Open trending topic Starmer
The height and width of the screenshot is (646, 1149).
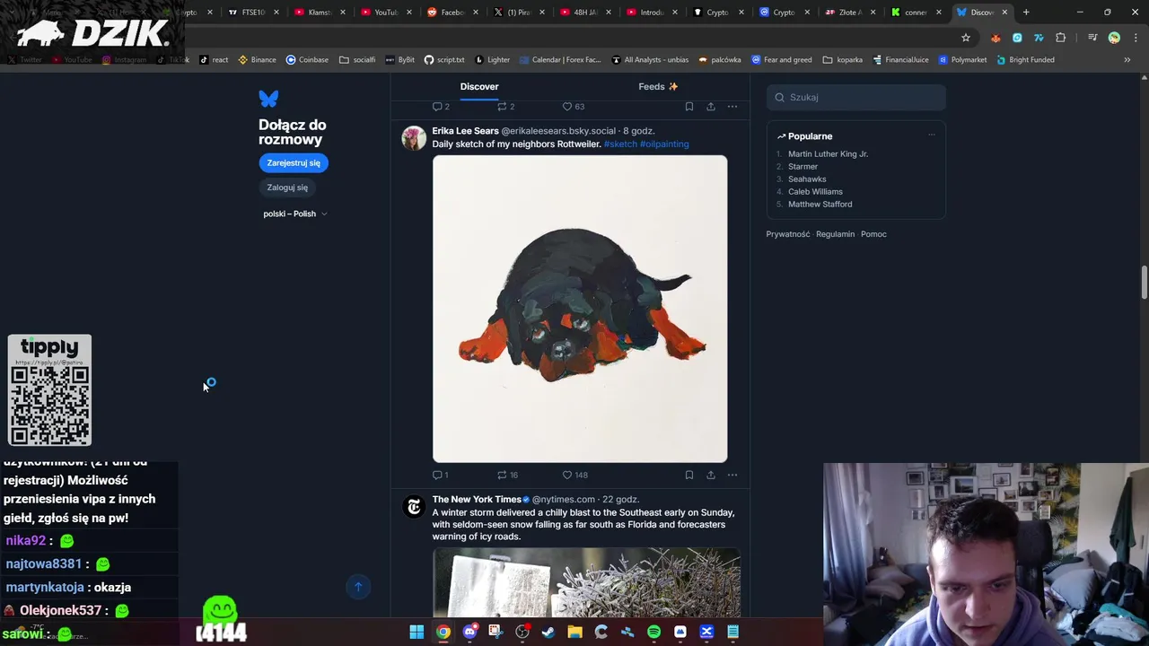(x=803, y=166)
